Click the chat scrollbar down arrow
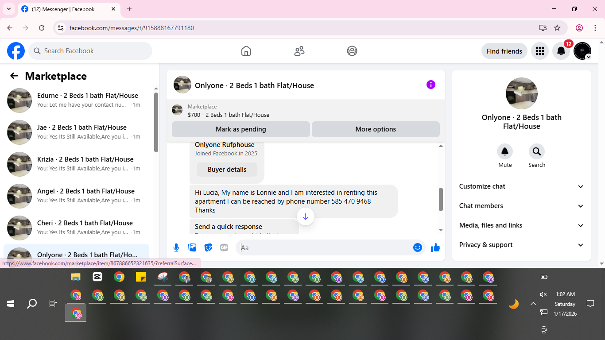 [x=441, y=230]
